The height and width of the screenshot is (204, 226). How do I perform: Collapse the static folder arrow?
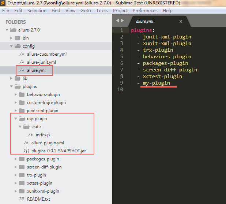click(20, 127)
